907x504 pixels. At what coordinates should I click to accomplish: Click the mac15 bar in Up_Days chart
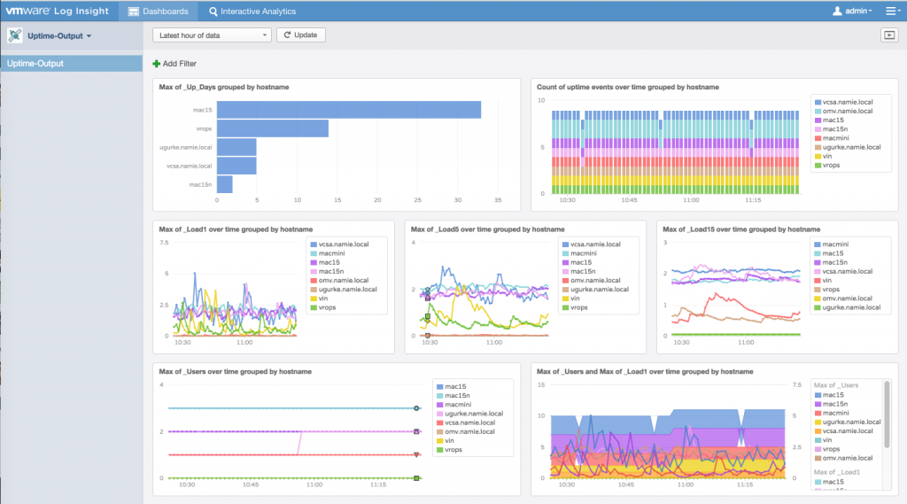click(x=349, y=110)
